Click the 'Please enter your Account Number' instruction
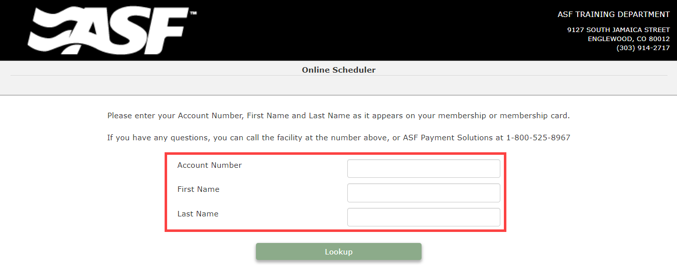Viewport: 677px width, 267px height. pos(339,116)
